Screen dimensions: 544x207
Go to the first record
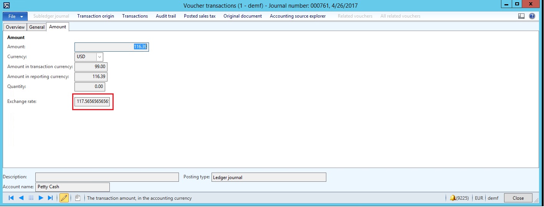11,198
